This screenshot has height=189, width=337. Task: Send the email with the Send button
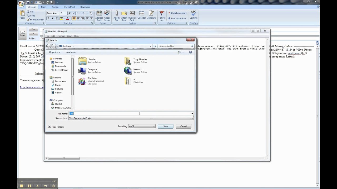[22, 33]
